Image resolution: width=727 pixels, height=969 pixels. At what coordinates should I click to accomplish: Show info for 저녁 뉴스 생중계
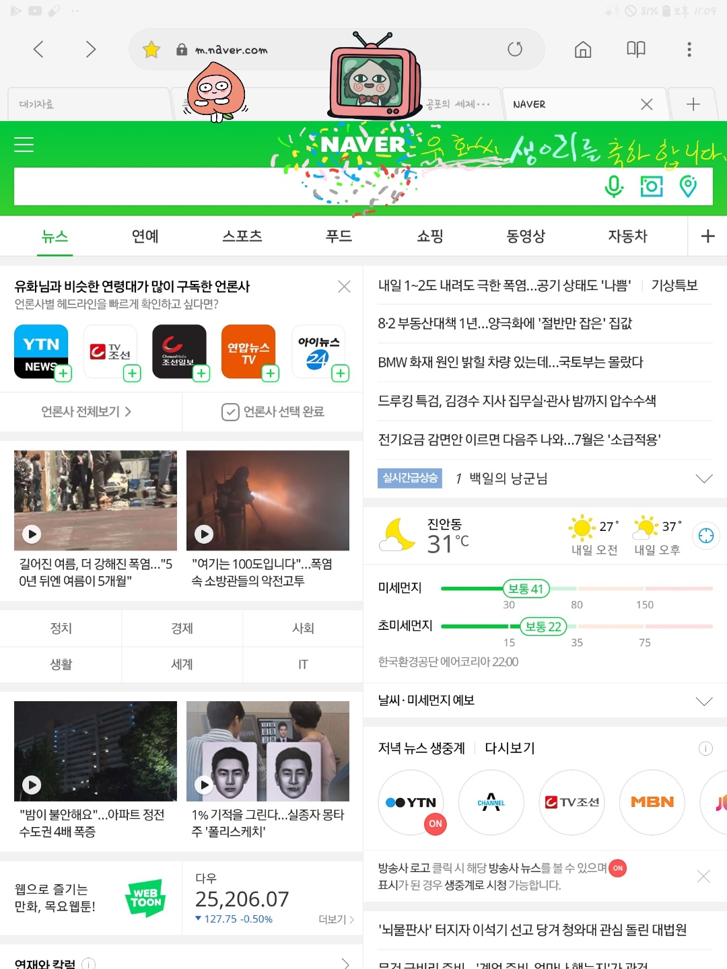[705, 748]
